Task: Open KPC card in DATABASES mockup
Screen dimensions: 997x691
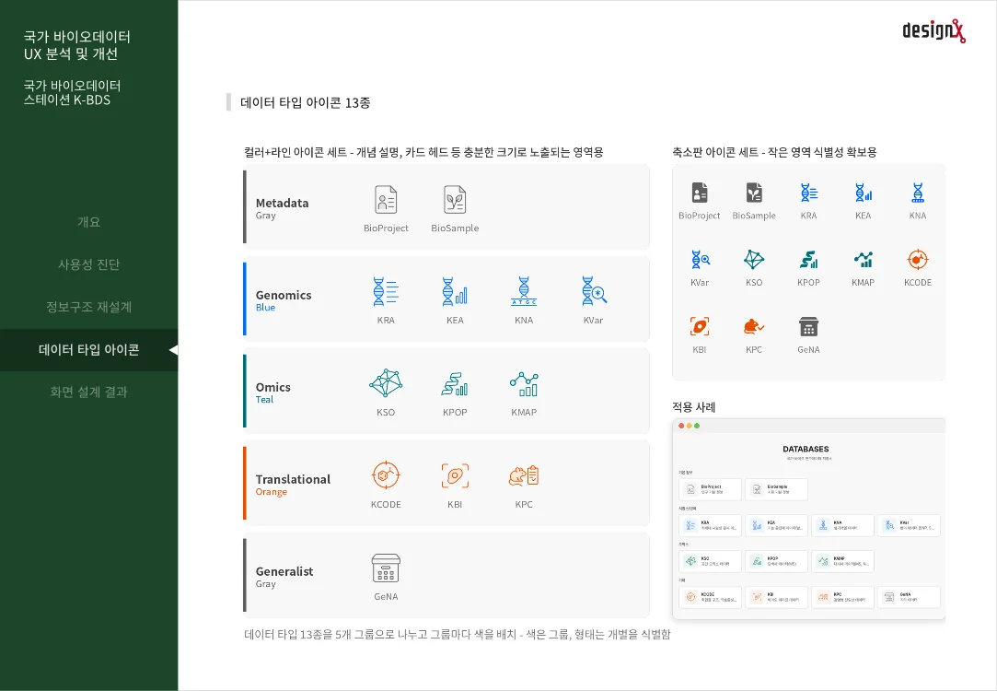Action: click(843, 597)
